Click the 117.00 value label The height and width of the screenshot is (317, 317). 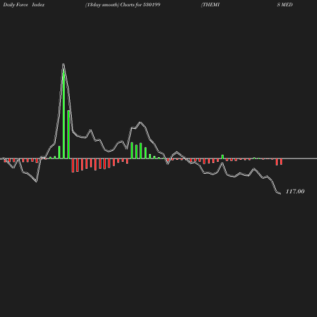coord(295,191)
